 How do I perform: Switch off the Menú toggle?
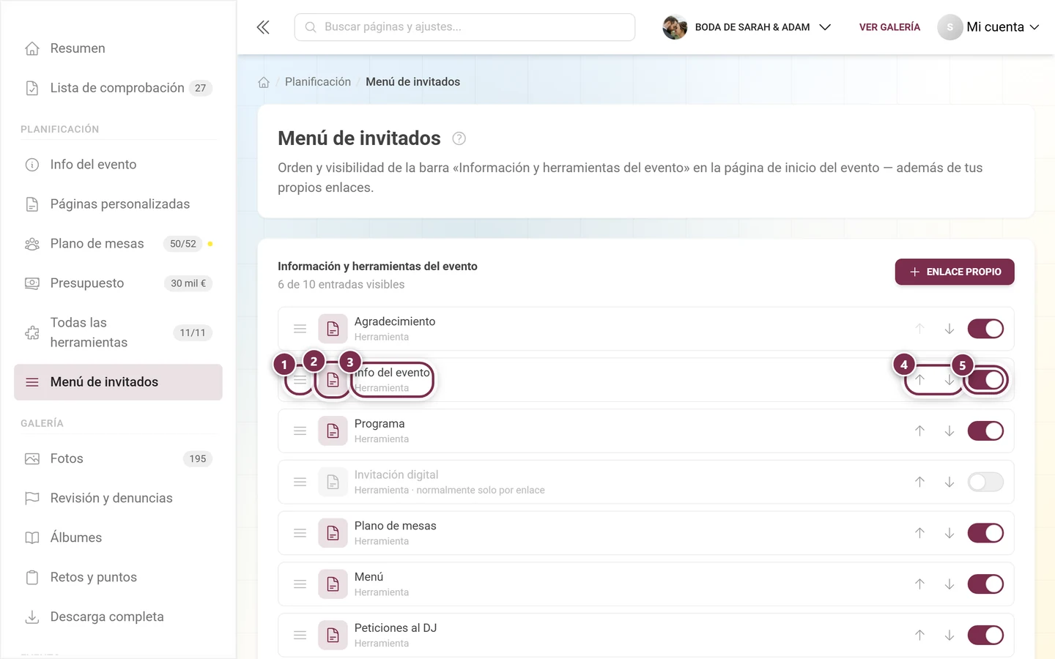(x=985, y=584)
